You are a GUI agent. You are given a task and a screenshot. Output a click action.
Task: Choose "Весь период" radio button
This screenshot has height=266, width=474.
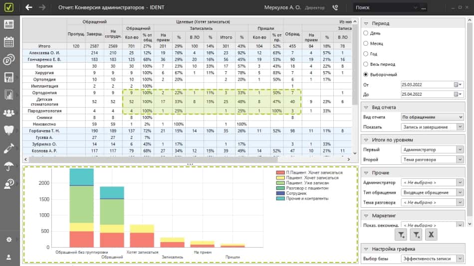pyautogui.click(x=366, y=64)
